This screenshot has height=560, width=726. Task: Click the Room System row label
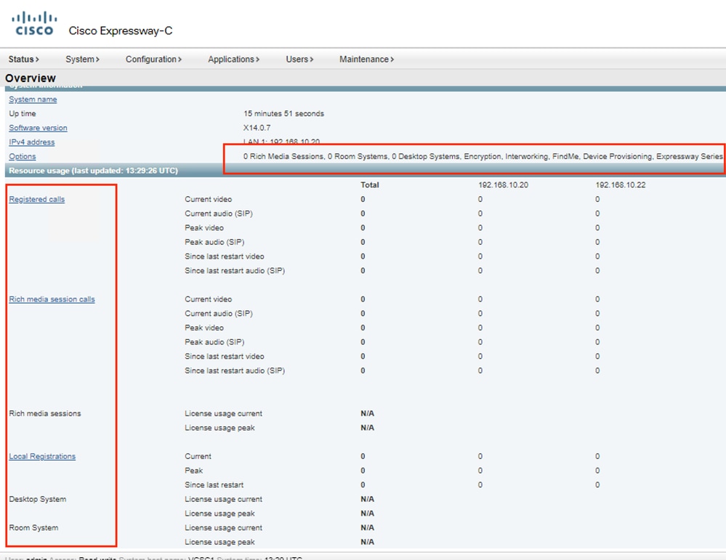pos(34,528)
